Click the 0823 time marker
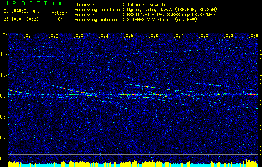 pos(78,35)
